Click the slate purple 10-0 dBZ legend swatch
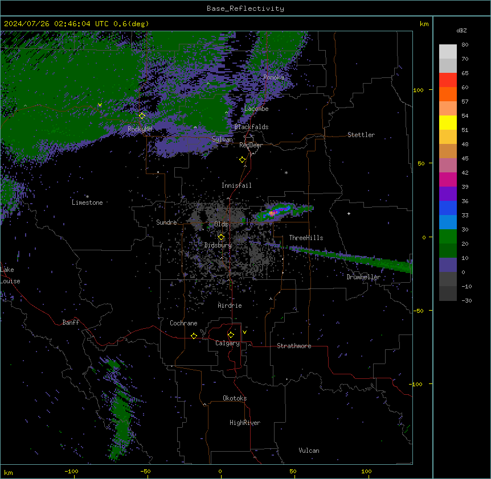Image resolution: width=491 pixels, height=479 pixels. pyautogui.click(x=448, y=265)
